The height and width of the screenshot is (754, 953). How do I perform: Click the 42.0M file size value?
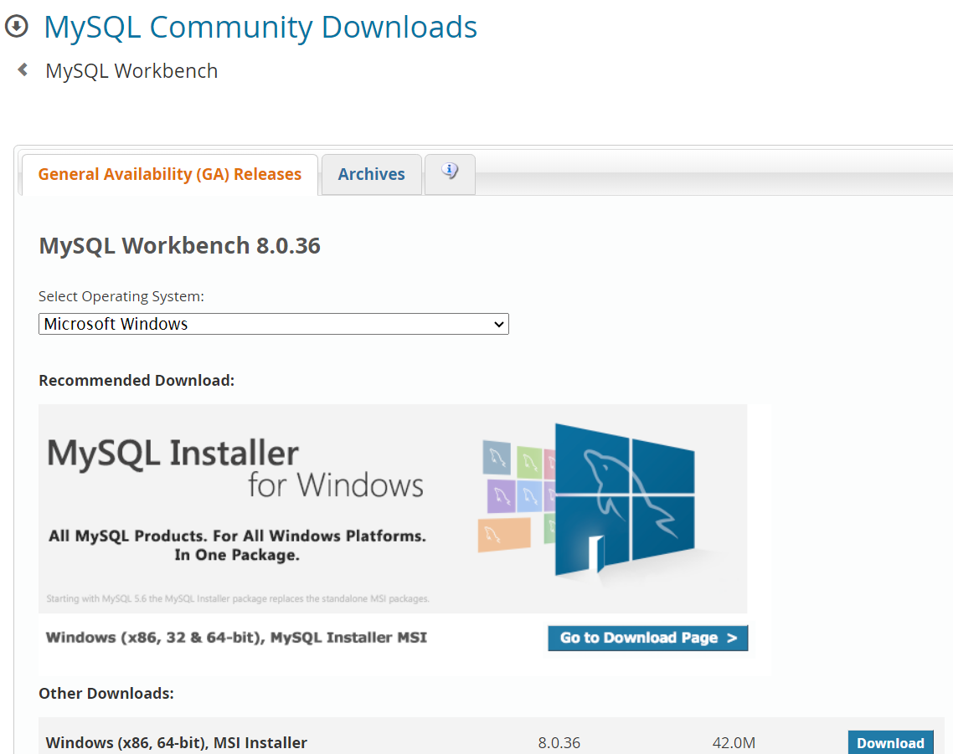[x=734, y=742]
